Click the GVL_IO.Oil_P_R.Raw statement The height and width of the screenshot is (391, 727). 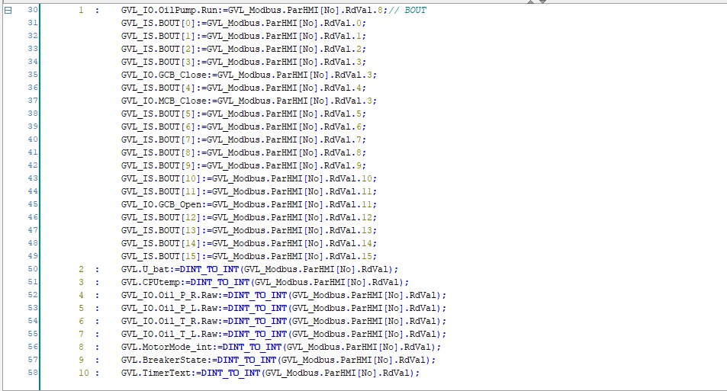click(x=284, y=296)
